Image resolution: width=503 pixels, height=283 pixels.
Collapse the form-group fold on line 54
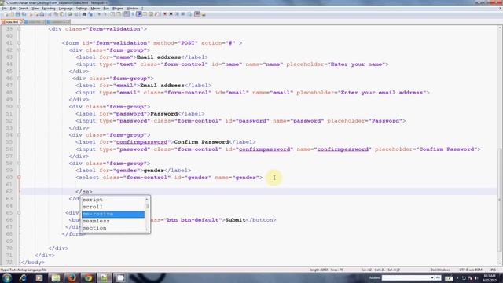(19, 135)
